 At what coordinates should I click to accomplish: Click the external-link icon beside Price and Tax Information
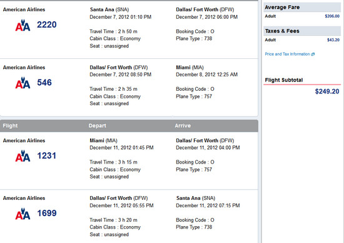pos(313,54)
